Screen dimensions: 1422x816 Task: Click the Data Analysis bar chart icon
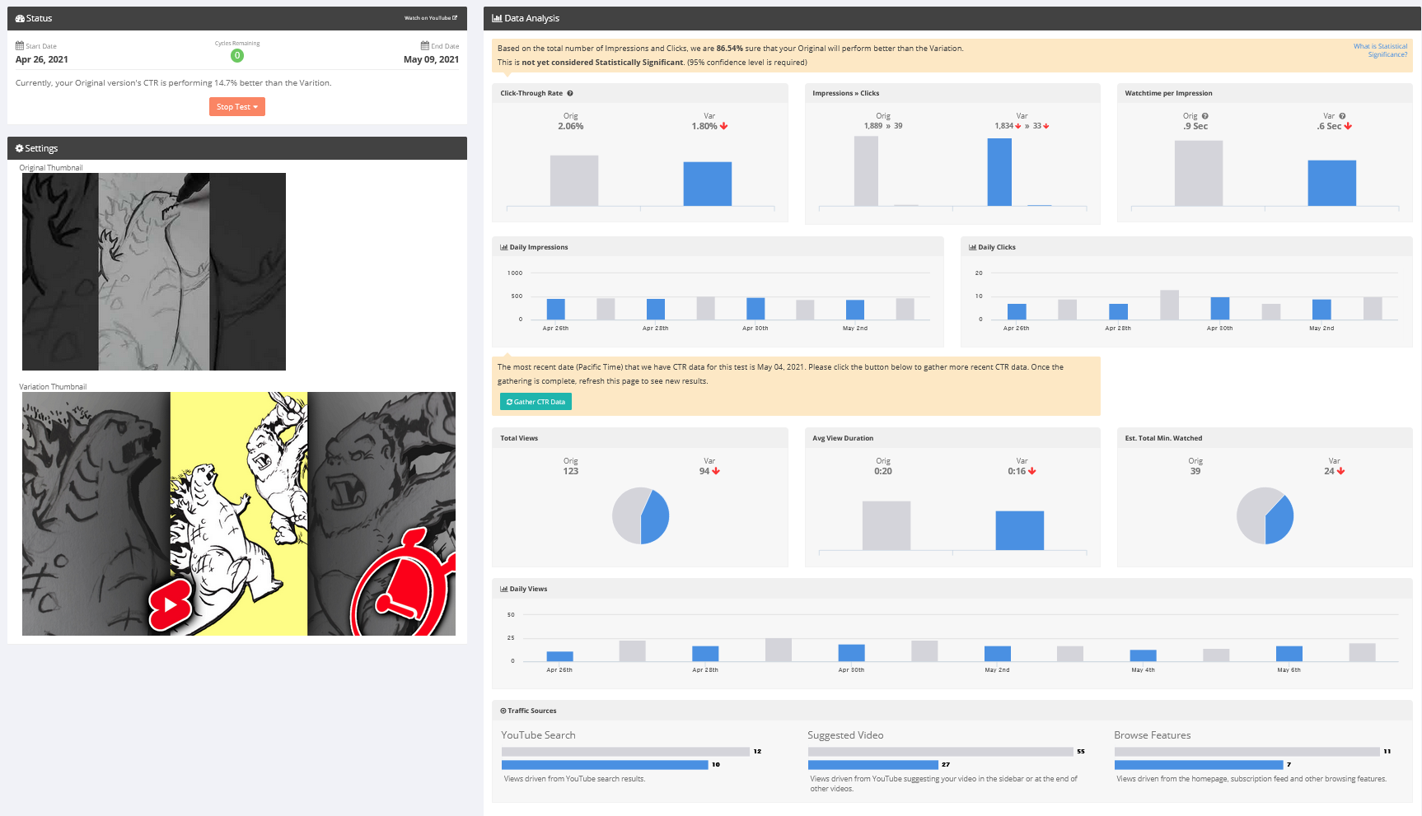pyautogui.click(x=497, y=18)
